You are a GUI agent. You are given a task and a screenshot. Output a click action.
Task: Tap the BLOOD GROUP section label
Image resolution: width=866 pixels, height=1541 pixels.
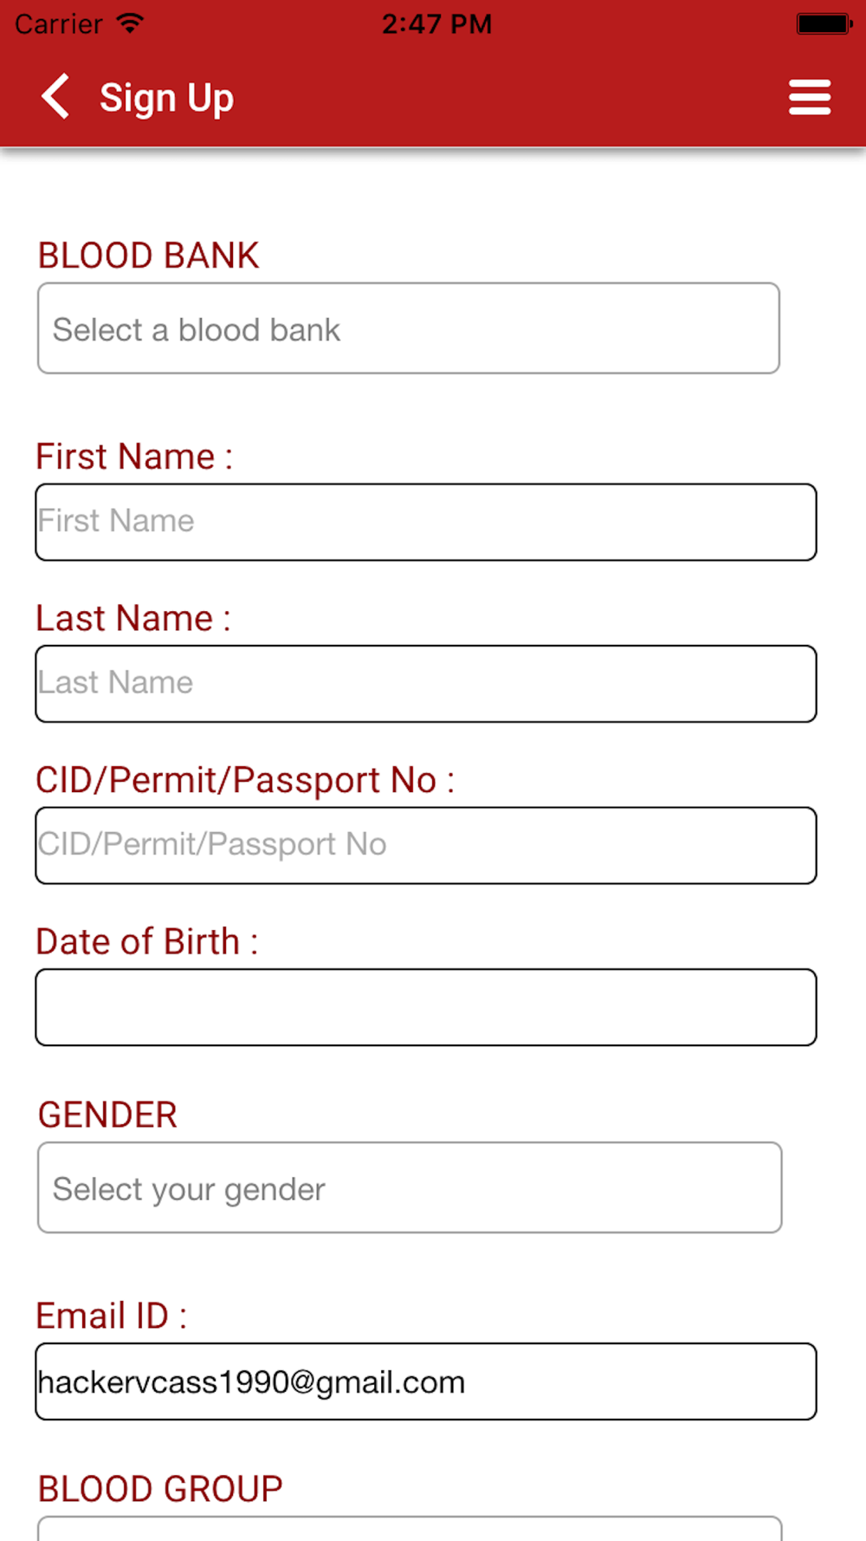[x=160, y=1489]
